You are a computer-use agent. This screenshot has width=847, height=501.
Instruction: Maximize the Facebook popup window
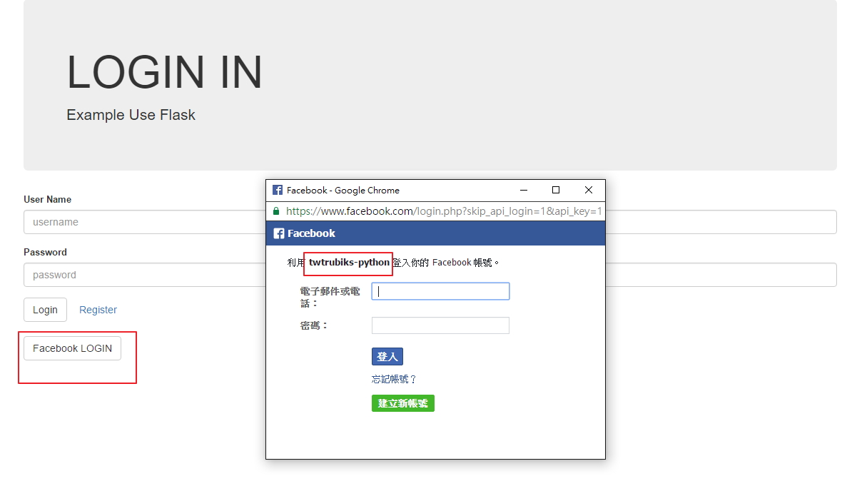click(x=556, y=191)
